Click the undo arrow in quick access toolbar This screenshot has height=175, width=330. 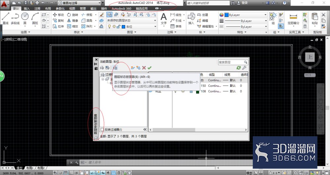43,3
